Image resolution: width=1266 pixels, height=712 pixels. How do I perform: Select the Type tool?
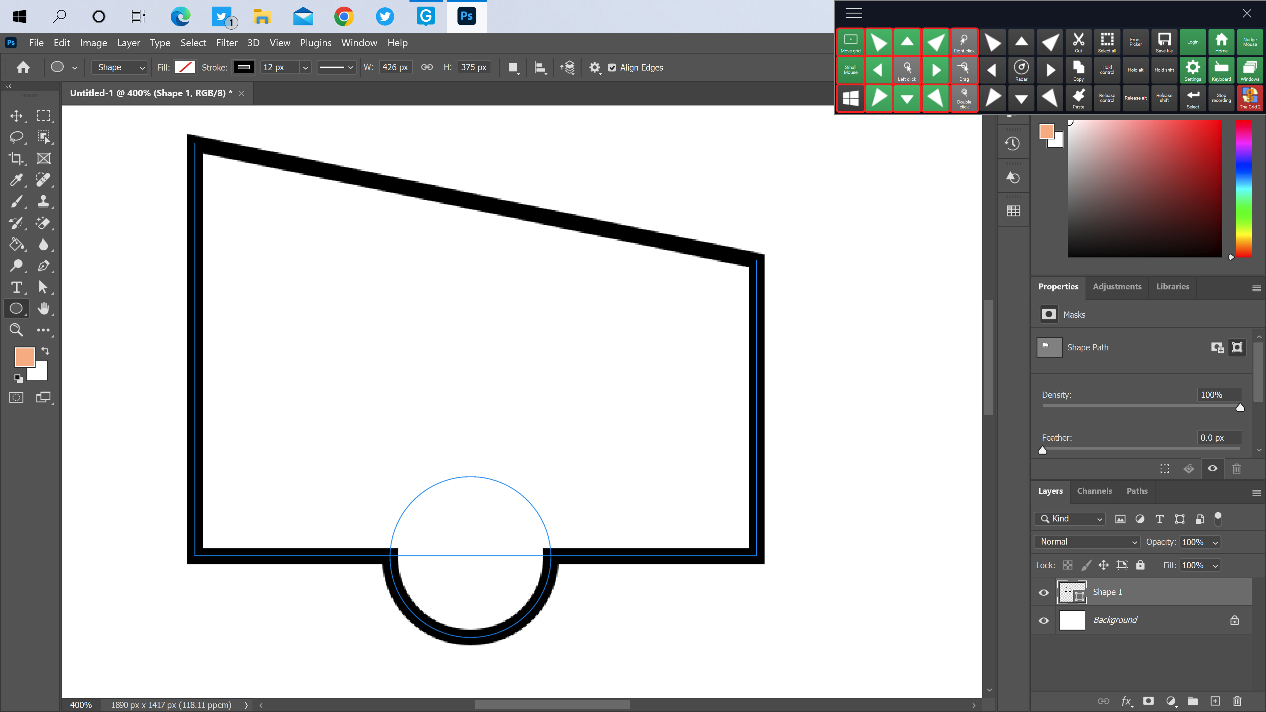pyautogui.click(x=16, y=287)
